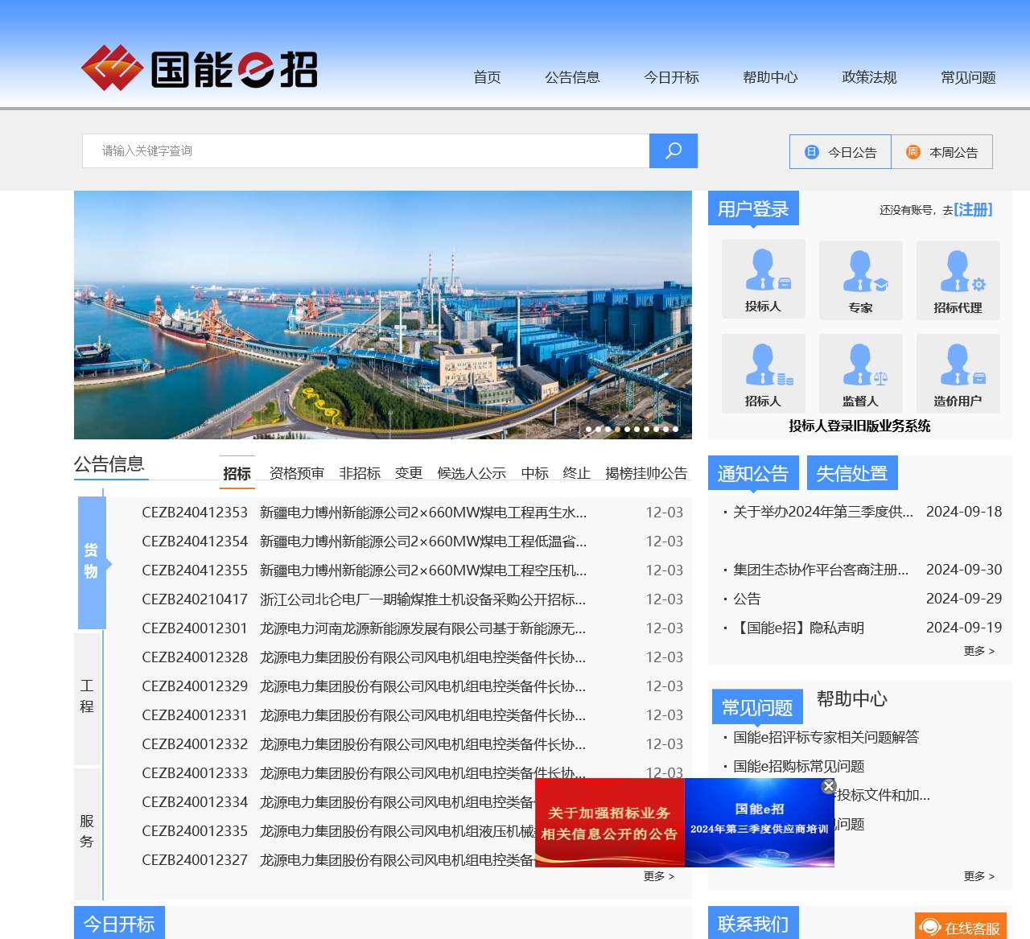Image resolution: width=1030 pixels, height=939 pixels.
Task: Open 公告信息 in the top navigation
Action: 572,77
